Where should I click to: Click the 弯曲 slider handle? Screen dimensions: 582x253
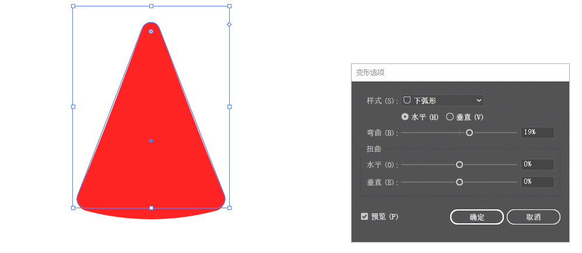click(469, 133)
